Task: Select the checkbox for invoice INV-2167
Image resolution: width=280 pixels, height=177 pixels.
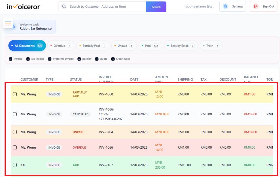Action: (15, 165)
